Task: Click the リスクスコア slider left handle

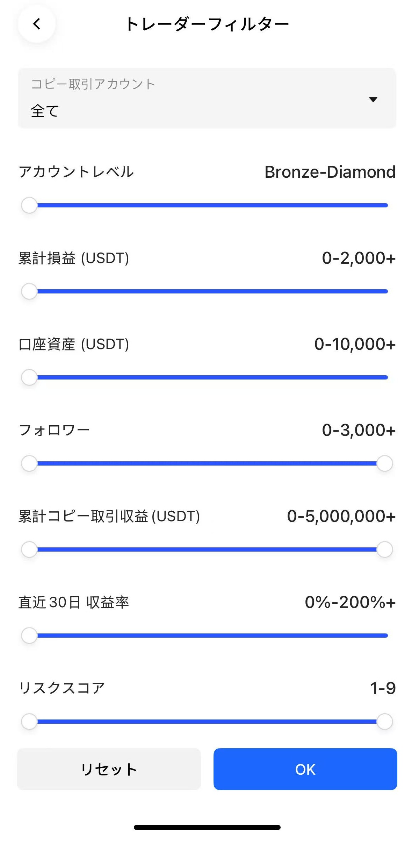Action: [29, 722]
